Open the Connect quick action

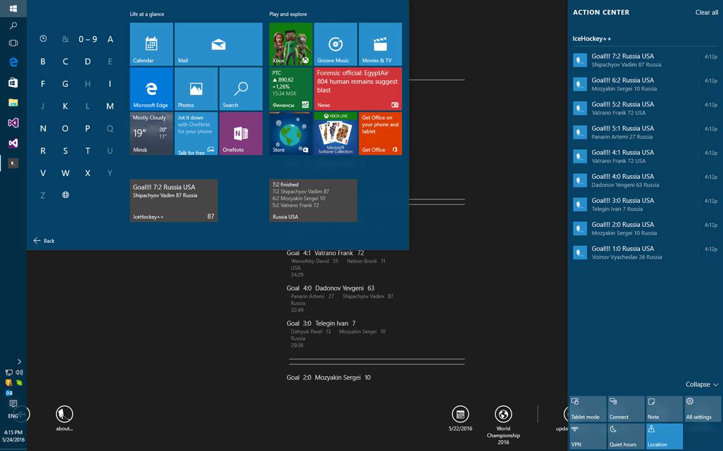click(x=626, y=409)
